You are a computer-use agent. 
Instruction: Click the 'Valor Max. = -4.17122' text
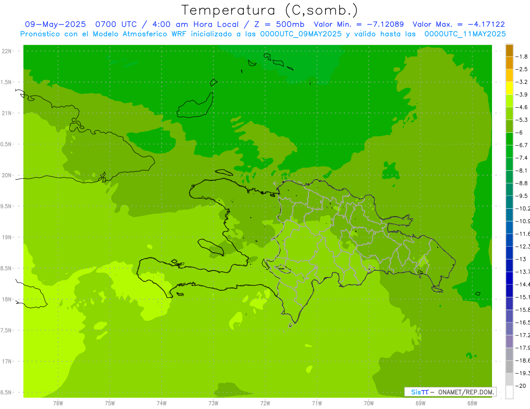[458, 25]
